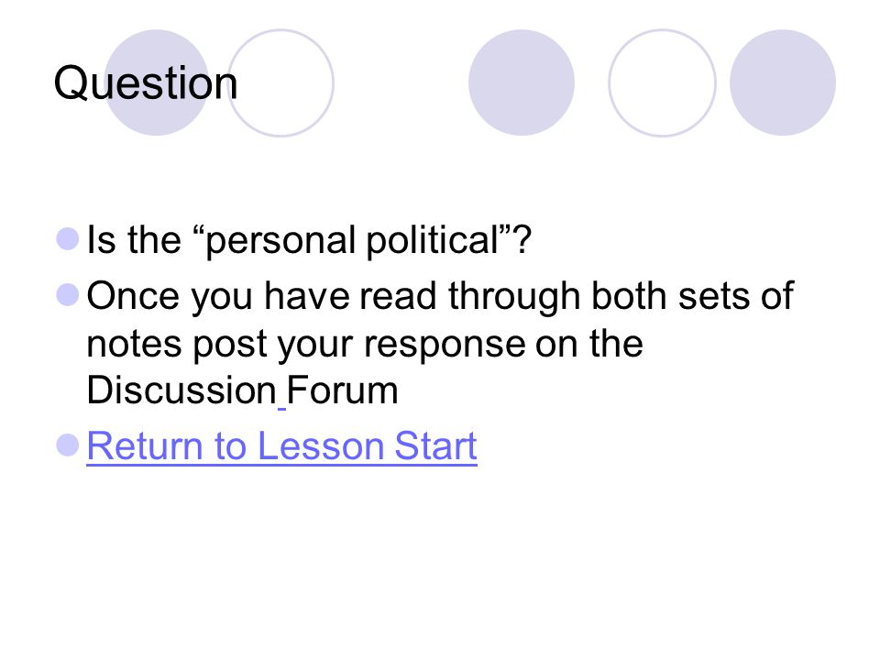880x660 pixels.
Task: Select the Question slide title
Action: tap(146, 84)
